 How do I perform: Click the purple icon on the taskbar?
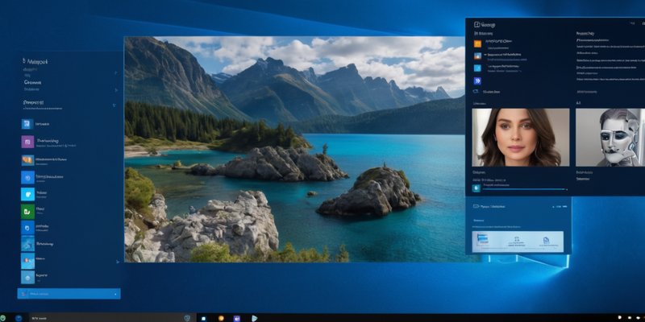(236, 318)
